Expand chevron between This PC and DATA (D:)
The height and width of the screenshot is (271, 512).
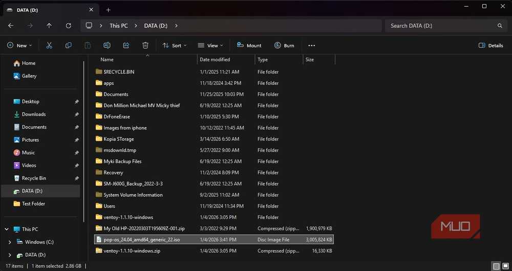click(x=136, y=26)
